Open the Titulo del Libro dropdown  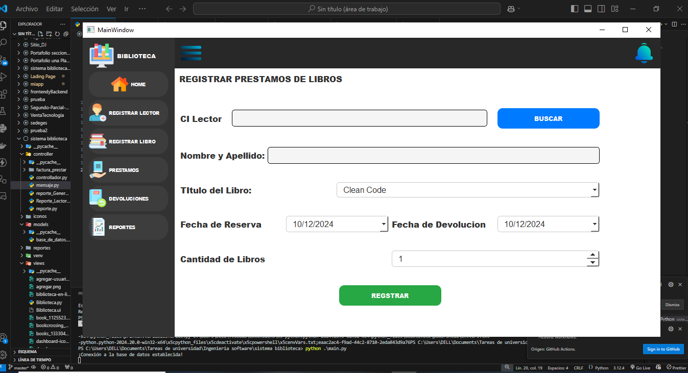[x=467, y=190]
